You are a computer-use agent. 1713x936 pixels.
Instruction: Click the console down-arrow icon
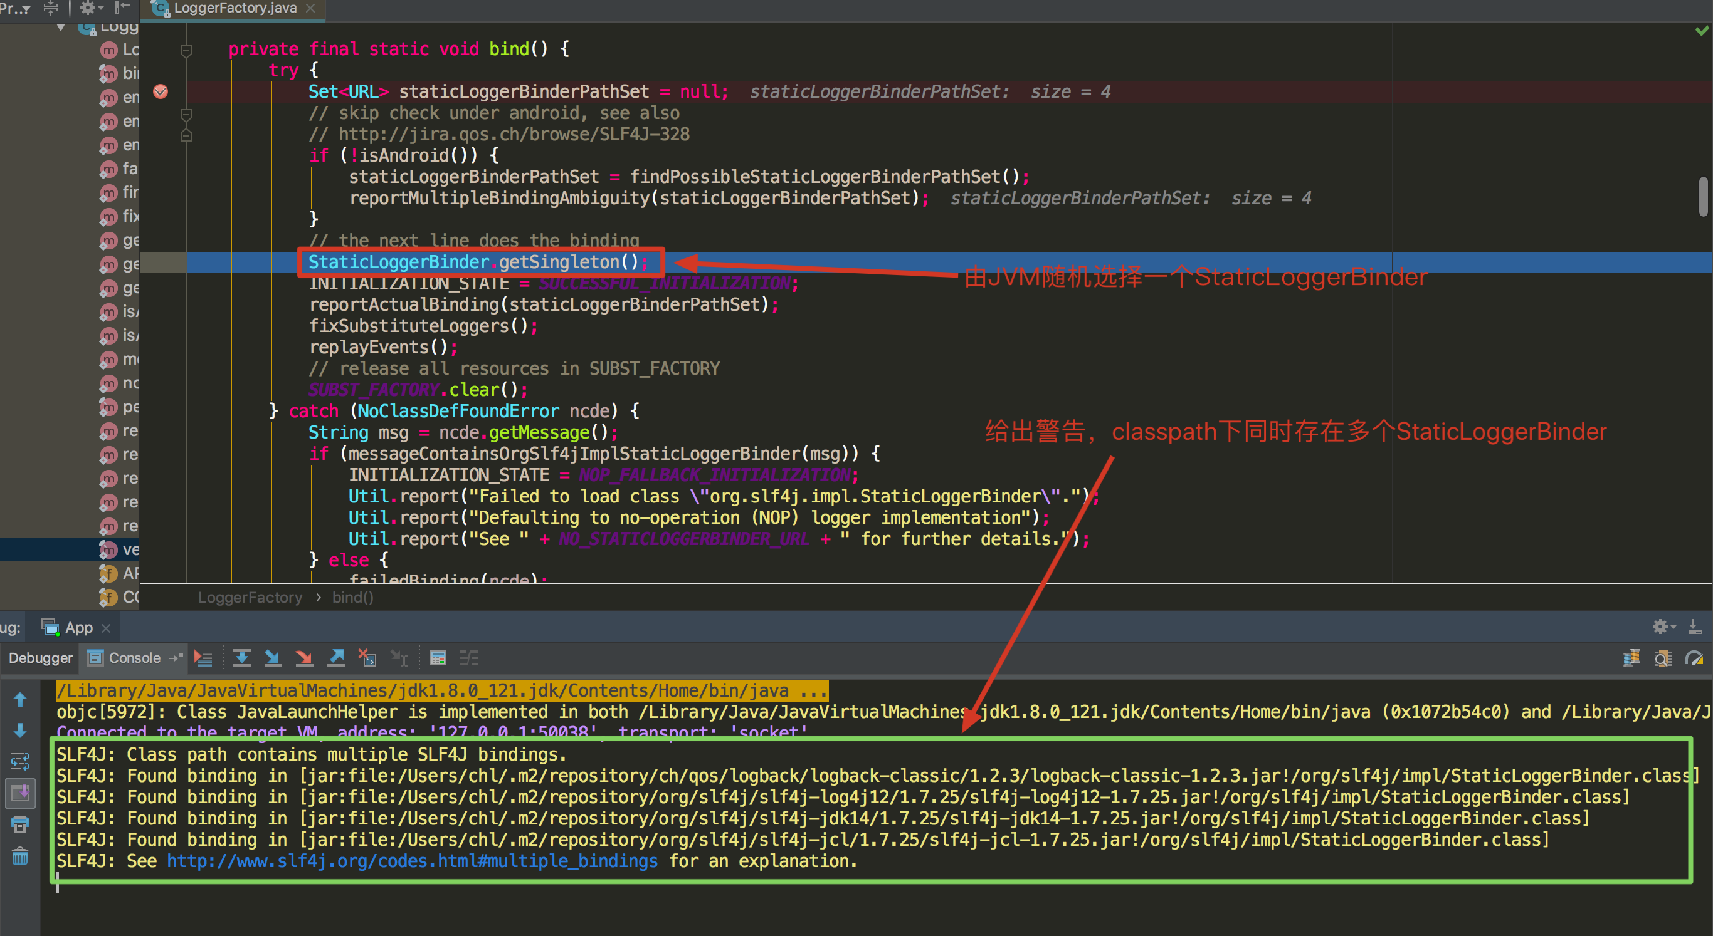point(20,731)
